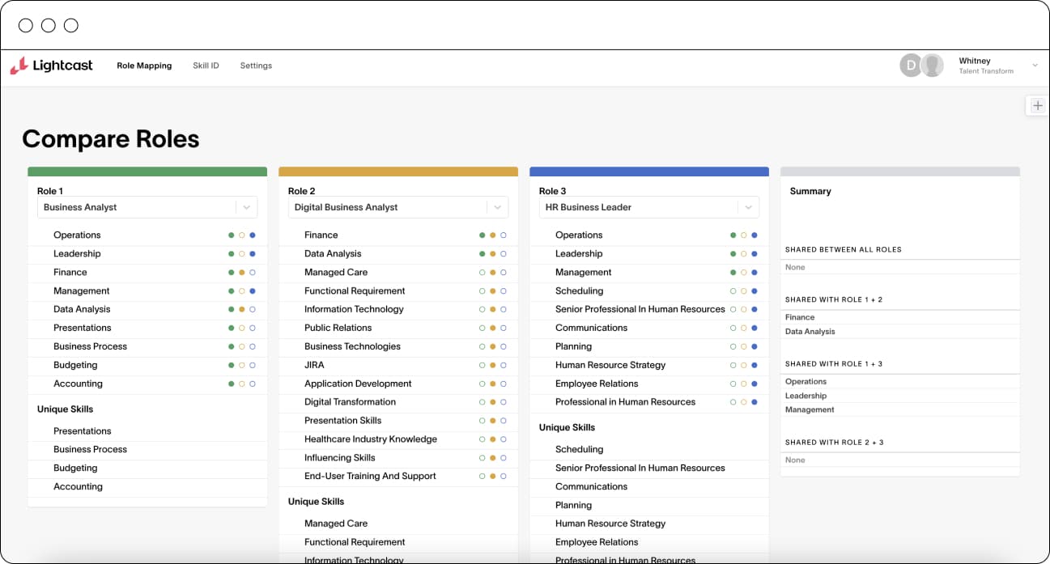Viewport: 1050px width, 564px height.
Task: Click the blue dot beside Scheduling in Role 3
Action: 755,291
